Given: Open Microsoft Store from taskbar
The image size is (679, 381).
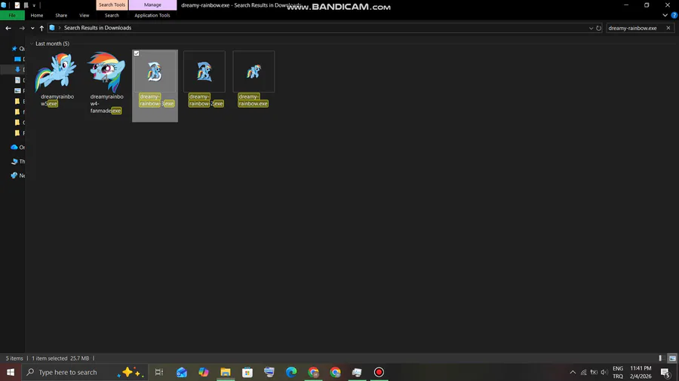Looking at the screenshot, I should [247, 372].
